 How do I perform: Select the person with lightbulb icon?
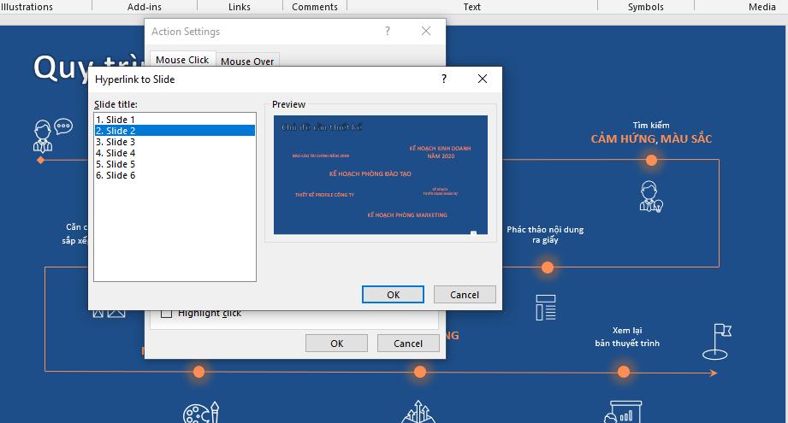pyautogui.click(x=651, y=197)
